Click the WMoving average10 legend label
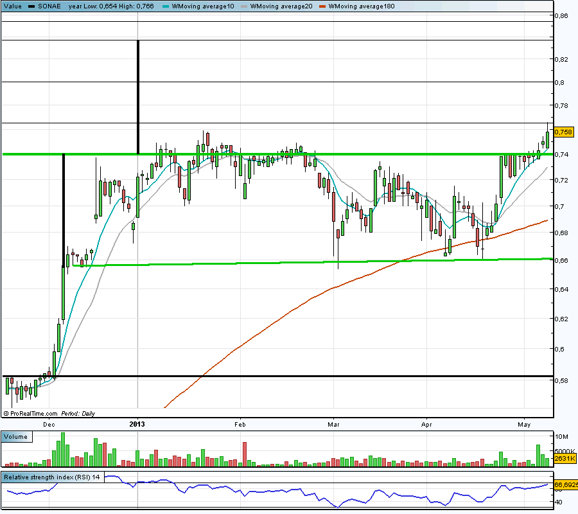This screenshot has height=514, width=578. coord(203,6)
